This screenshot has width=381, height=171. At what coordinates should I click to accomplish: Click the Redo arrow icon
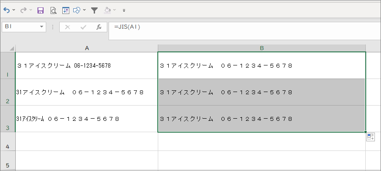coord(24,10)
